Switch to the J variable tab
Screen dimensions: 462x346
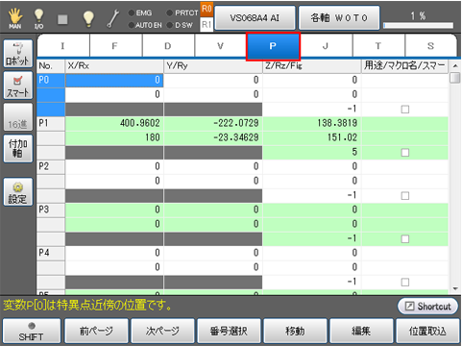pyautogui.click(x=326, y=46)
